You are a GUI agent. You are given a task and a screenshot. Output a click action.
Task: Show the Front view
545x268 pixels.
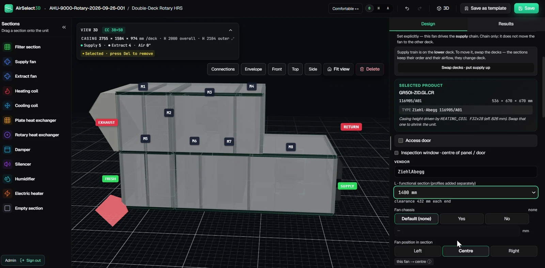pyautogui.click(x=277, y=69)
